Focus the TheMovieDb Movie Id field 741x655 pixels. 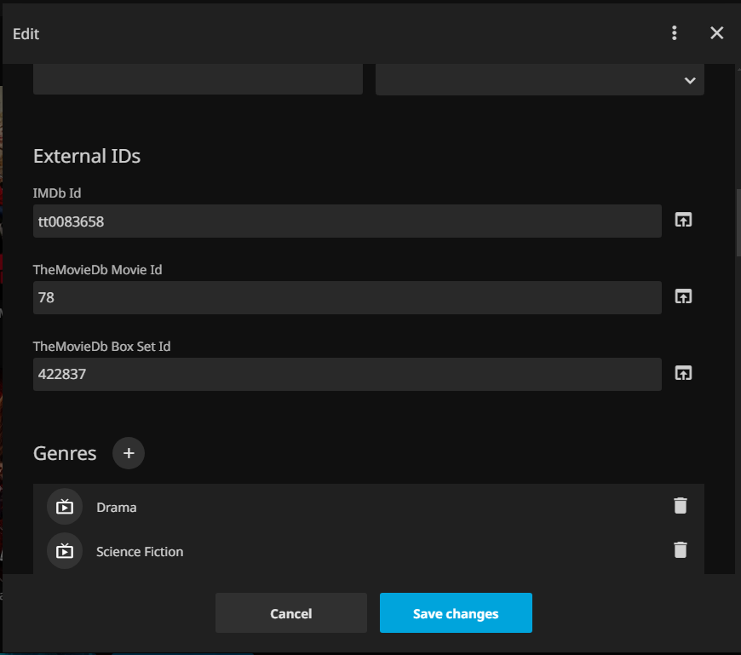[x=347, y=298]
